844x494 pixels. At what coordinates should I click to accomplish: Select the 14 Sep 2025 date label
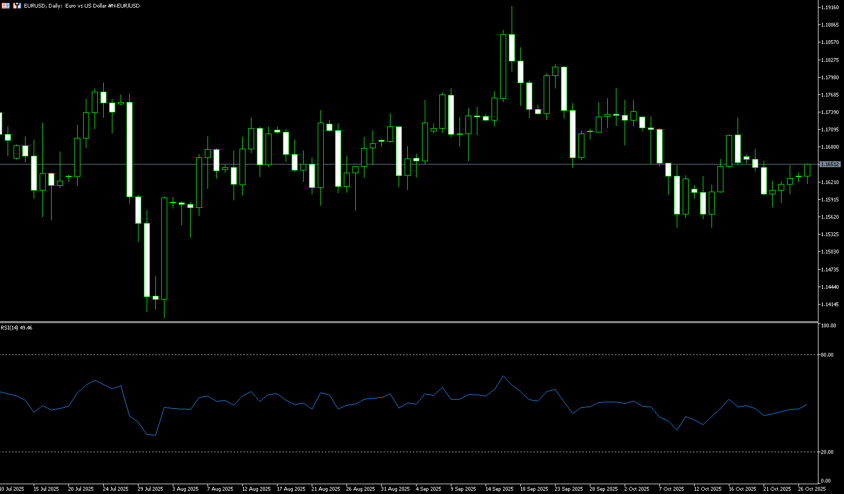[x=499, y=489]
